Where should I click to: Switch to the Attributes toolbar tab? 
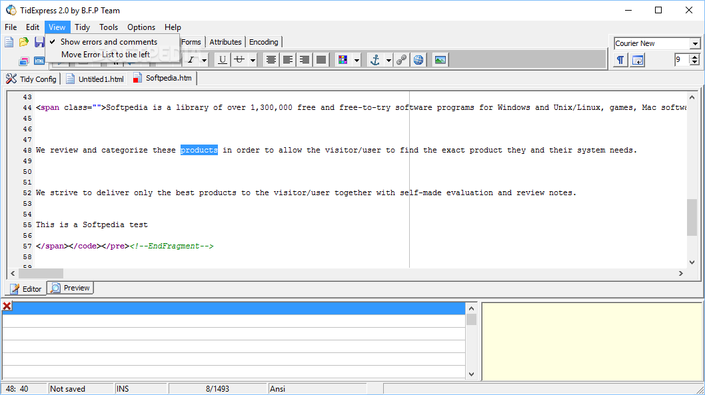[x=225, y=42]
